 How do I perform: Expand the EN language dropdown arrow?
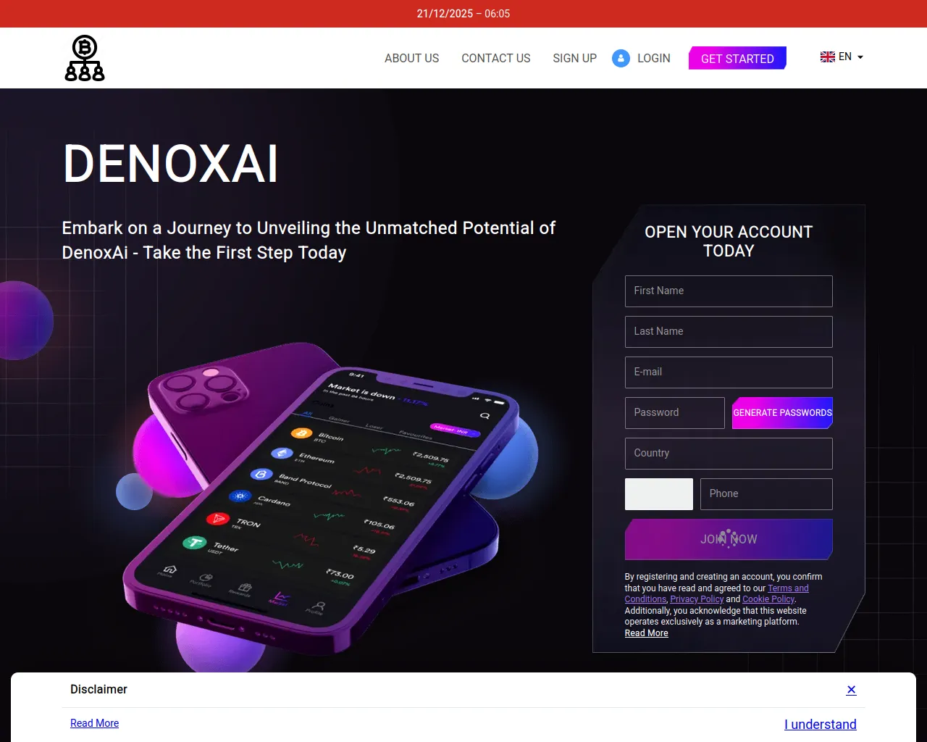(860, 57)
